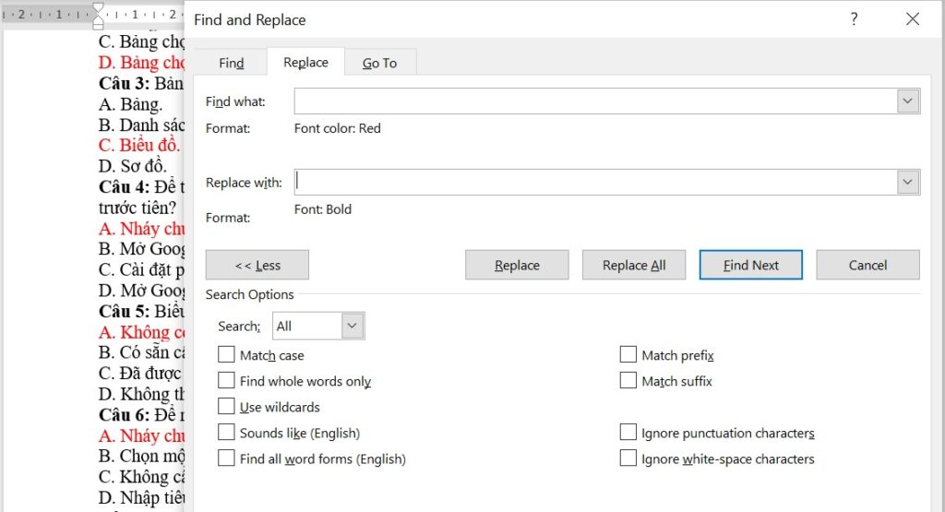The width and height of the screenshot is (945, 512).
Task: Click the Find what text field
Action: coord(595,101)
